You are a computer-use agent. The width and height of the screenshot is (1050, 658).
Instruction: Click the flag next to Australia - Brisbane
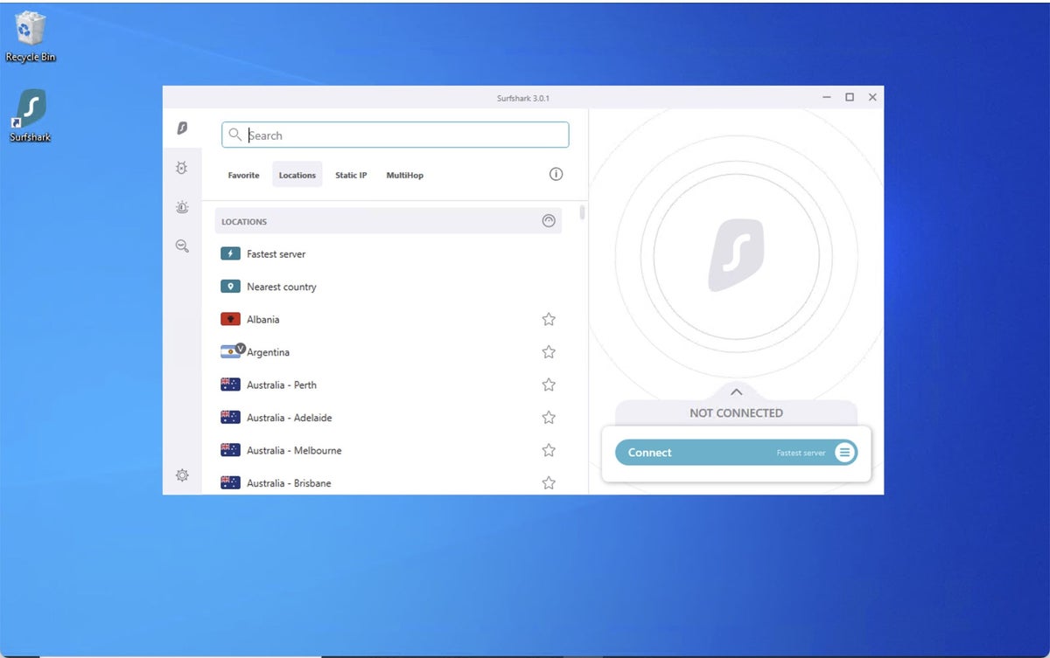click(231, 482)
